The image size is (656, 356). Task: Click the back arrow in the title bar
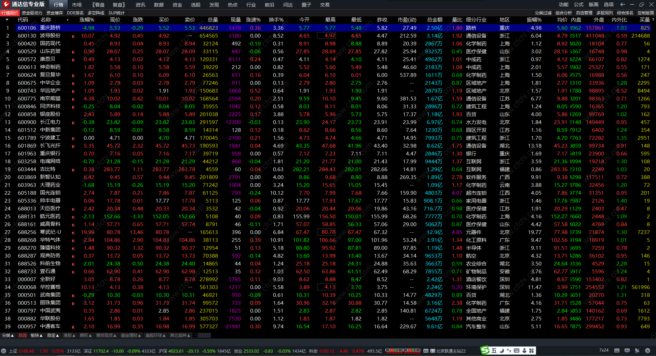(x=623, y=4)
